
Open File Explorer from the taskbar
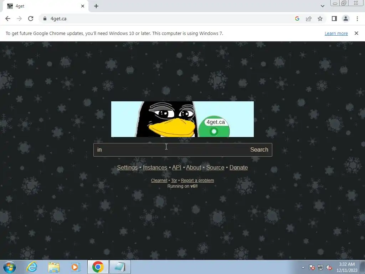coord(54,267)
